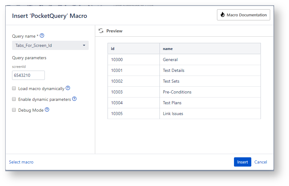Click the Cancel link
The height and width of the screenshot is (186, 289).
coord(261,162)
